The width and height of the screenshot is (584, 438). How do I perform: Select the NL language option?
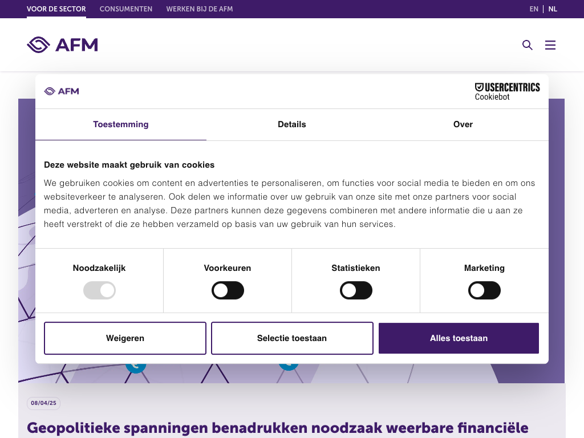coord(553,9)
